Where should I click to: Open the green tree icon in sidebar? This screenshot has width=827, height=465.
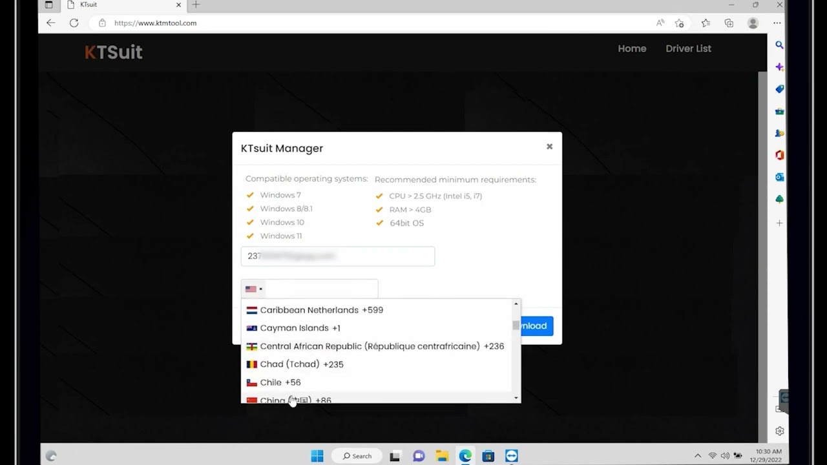point(779,199)
